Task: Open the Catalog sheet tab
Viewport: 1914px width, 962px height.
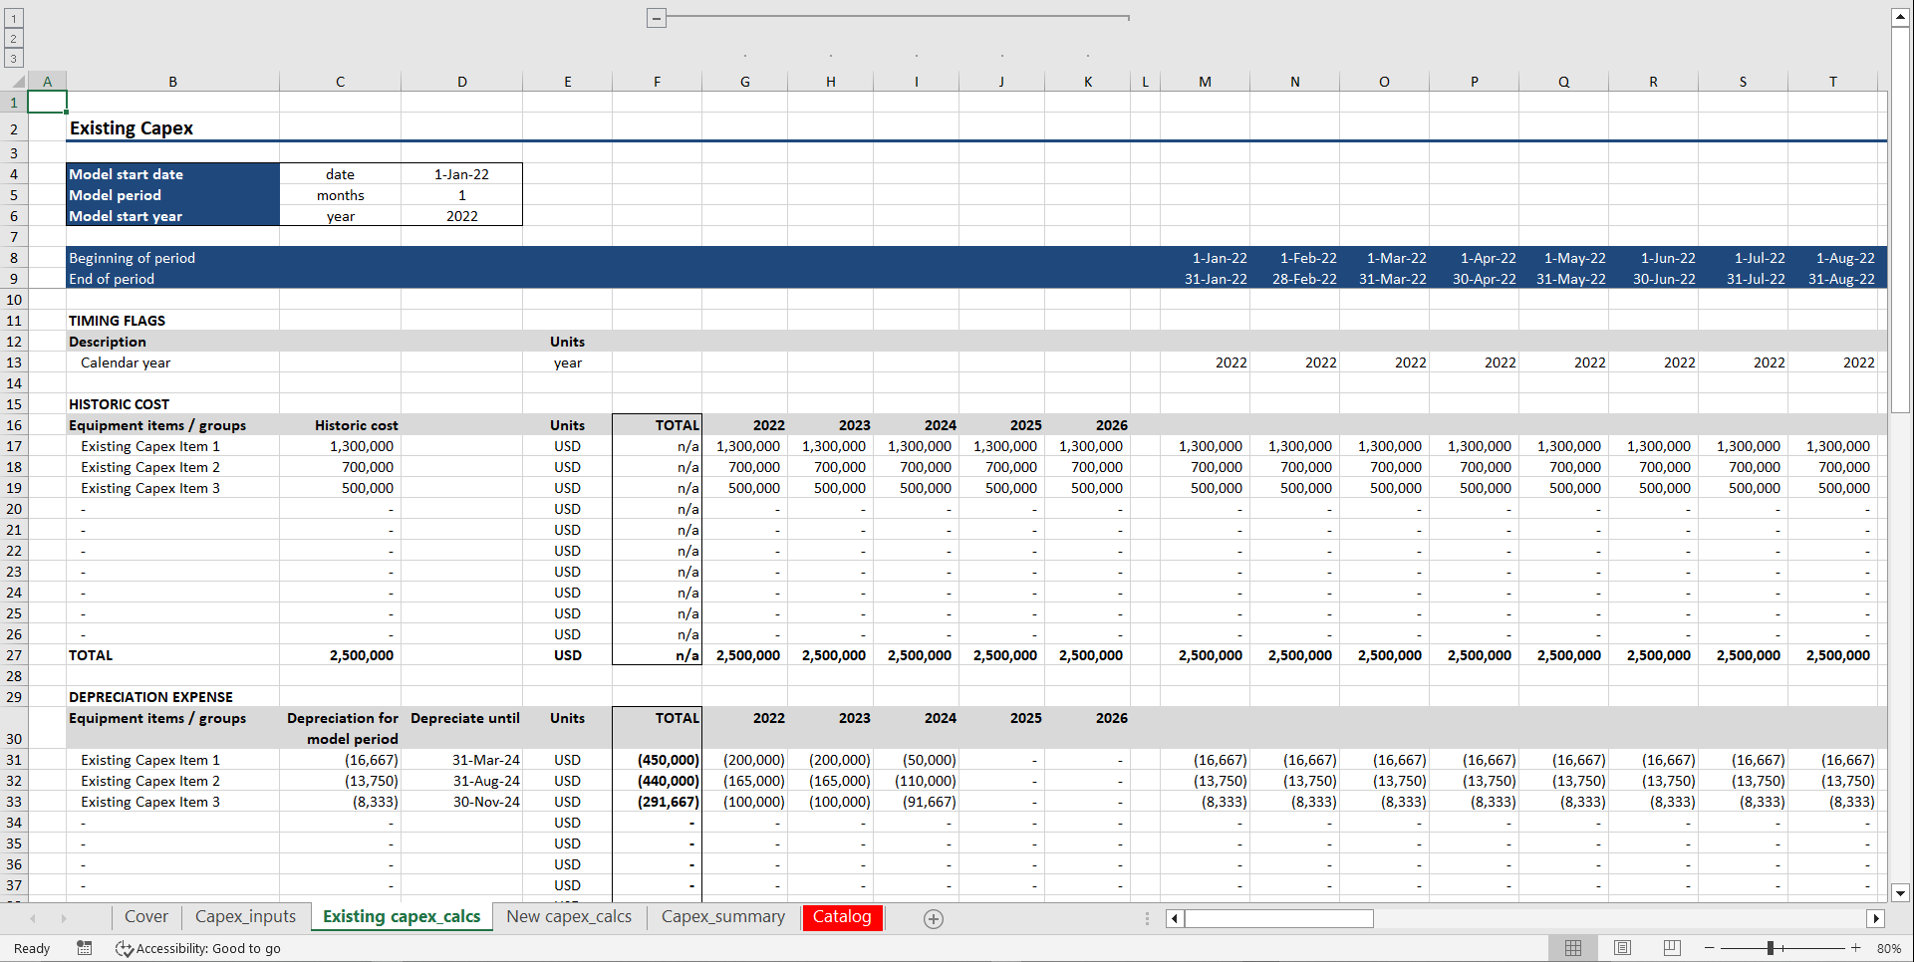Action: click(842, 916)
